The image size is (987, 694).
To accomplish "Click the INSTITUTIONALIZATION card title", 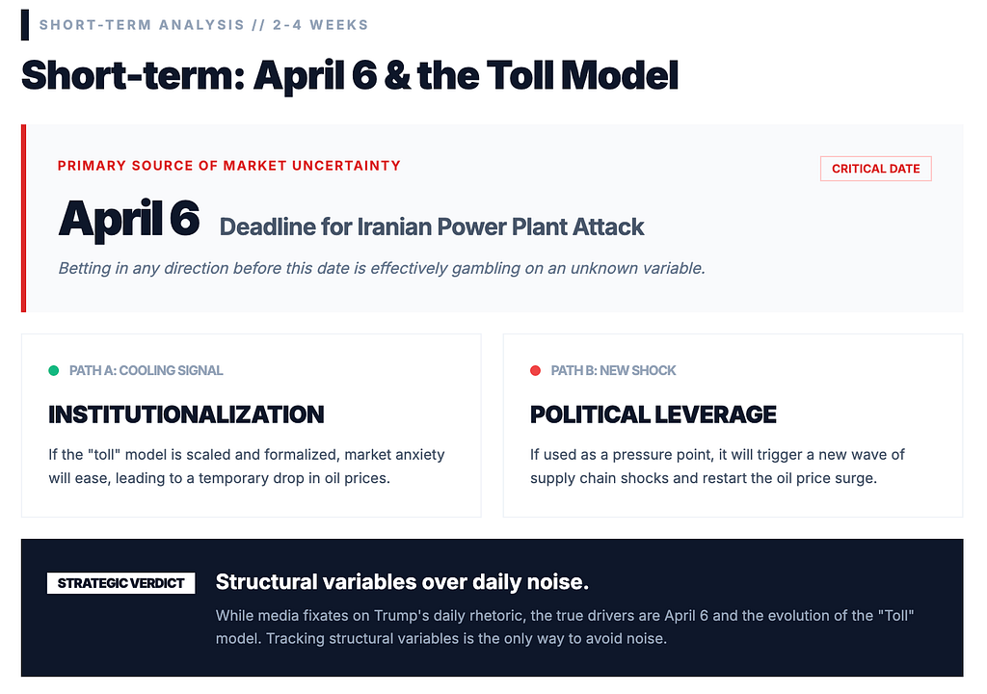I will [186, 414].
